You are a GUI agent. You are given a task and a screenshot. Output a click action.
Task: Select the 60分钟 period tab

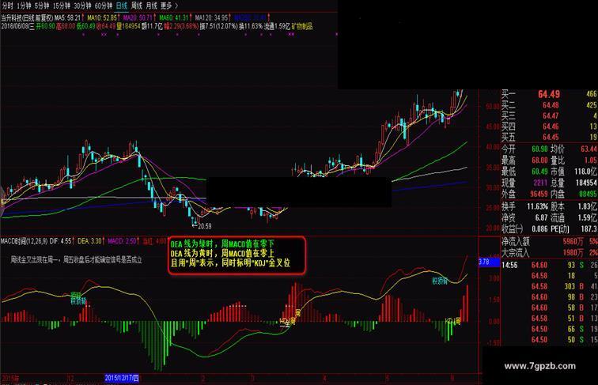pyautogui.click(x=104, y=6)
